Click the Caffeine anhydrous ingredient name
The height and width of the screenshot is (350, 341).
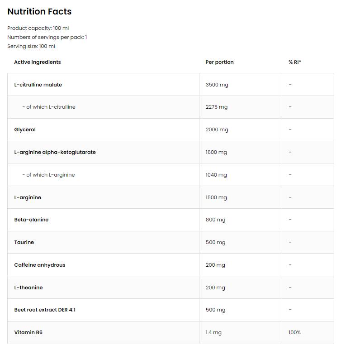[39, 265]
